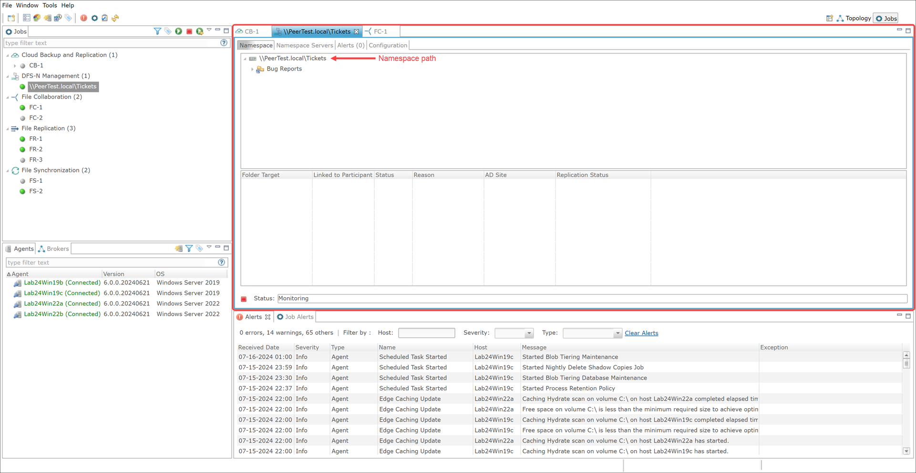Click the create new job toolbar icon
Viewport: 916px width, 473px height.
pyautogui.click(x=11, y=18)
